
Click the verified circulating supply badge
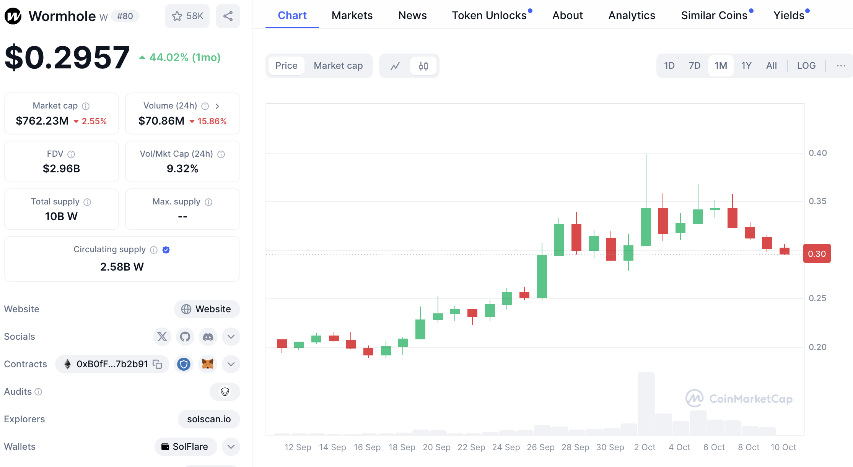click(x=166, y=250)
